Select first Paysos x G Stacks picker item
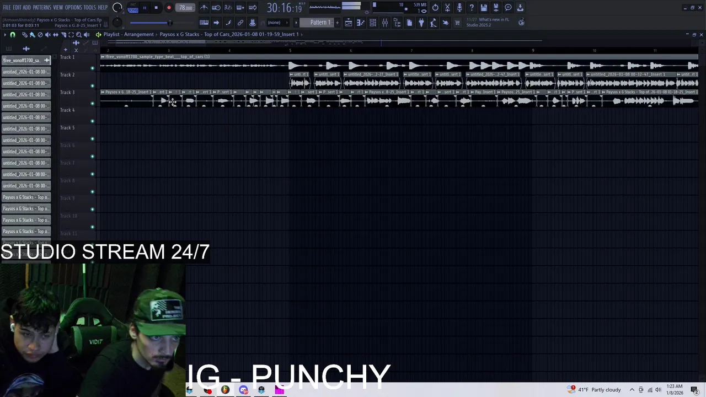Screen dimensions: 706x397 (26, 197)
